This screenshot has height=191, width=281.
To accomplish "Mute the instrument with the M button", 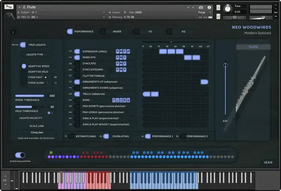I will pos(218,16).
